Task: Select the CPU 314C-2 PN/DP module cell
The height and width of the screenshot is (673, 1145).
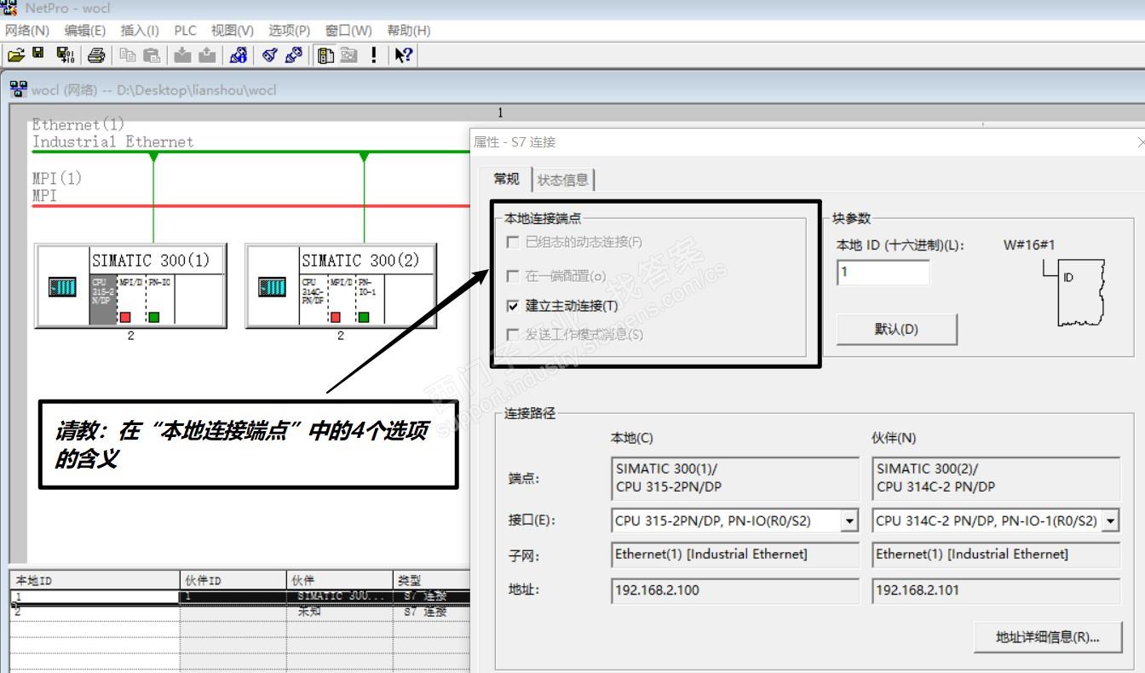Action: coord(314,300)
